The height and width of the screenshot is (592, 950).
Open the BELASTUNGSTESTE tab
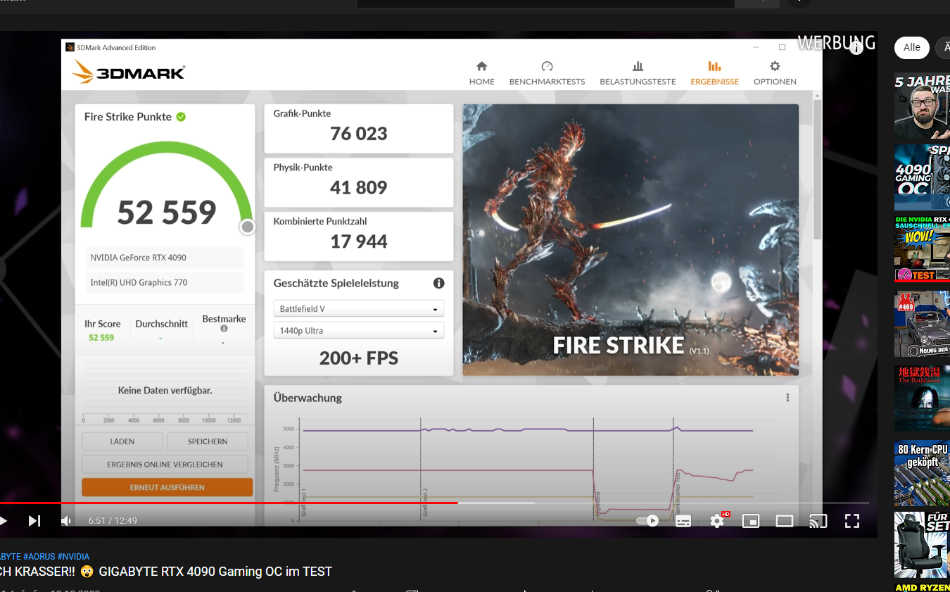point(638,73)
